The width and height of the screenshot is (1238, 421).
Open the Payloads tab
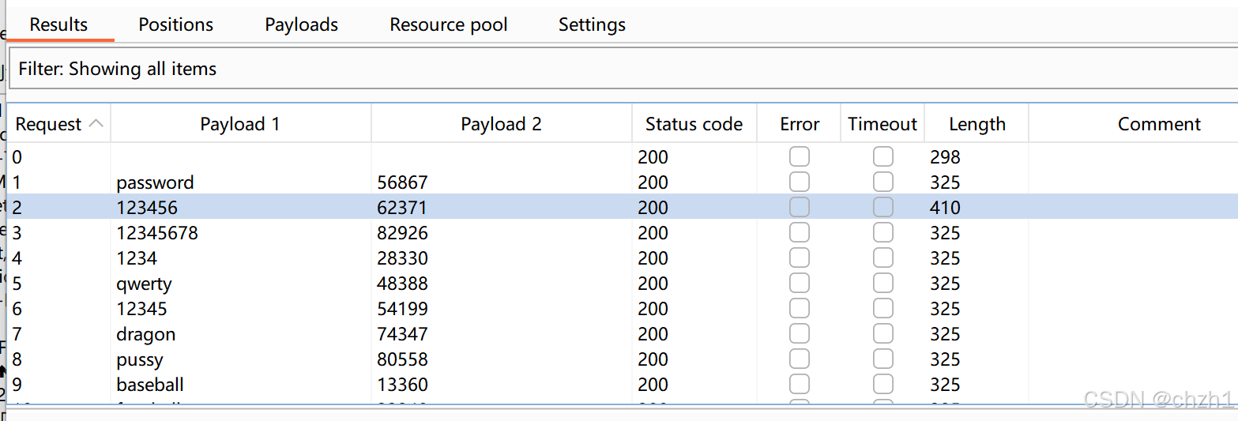[301, 24]
